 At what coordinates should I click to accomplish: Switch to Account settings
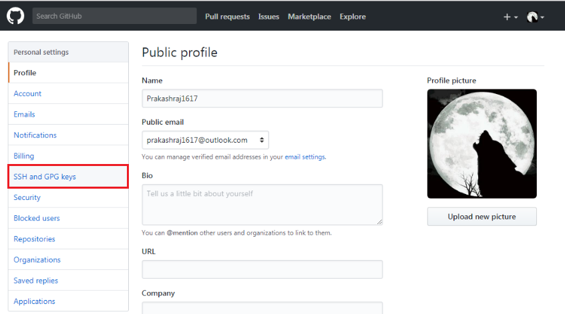pyautogui.click(x=27, y=93)
